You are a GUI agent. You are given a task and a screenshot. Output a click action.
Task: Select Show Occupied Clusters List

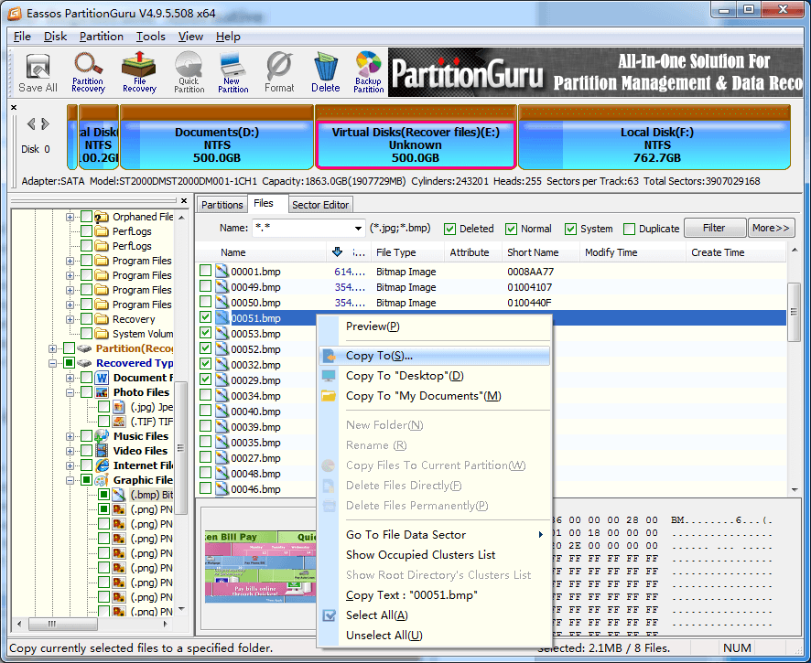pyautogui.click(x=435, y=555)
